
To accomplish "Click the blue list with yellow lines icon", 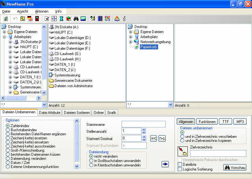I will pyautogui.click(x=100, y=19).
